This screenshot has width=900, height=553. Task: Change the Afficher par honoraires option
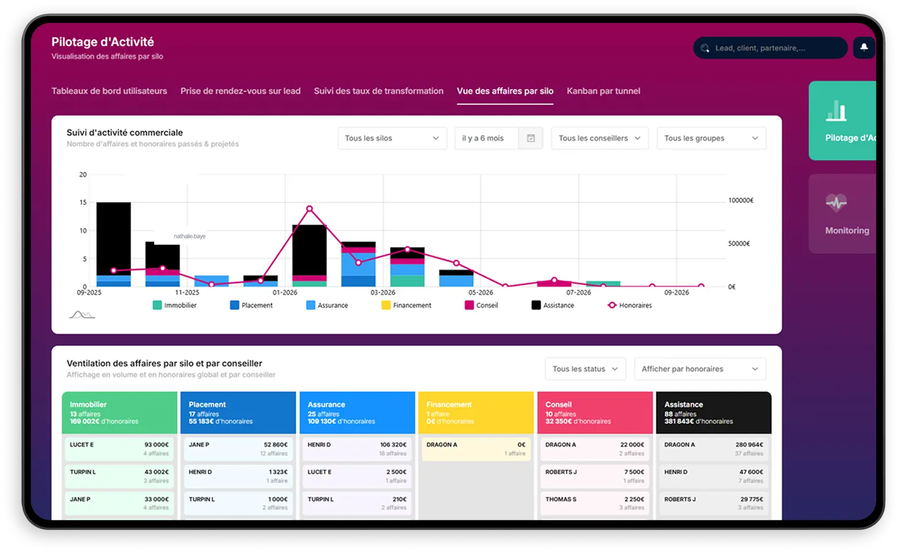coord(699,369)
